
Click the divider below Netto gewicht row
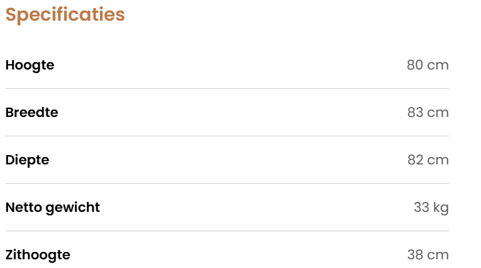point(227,231)
